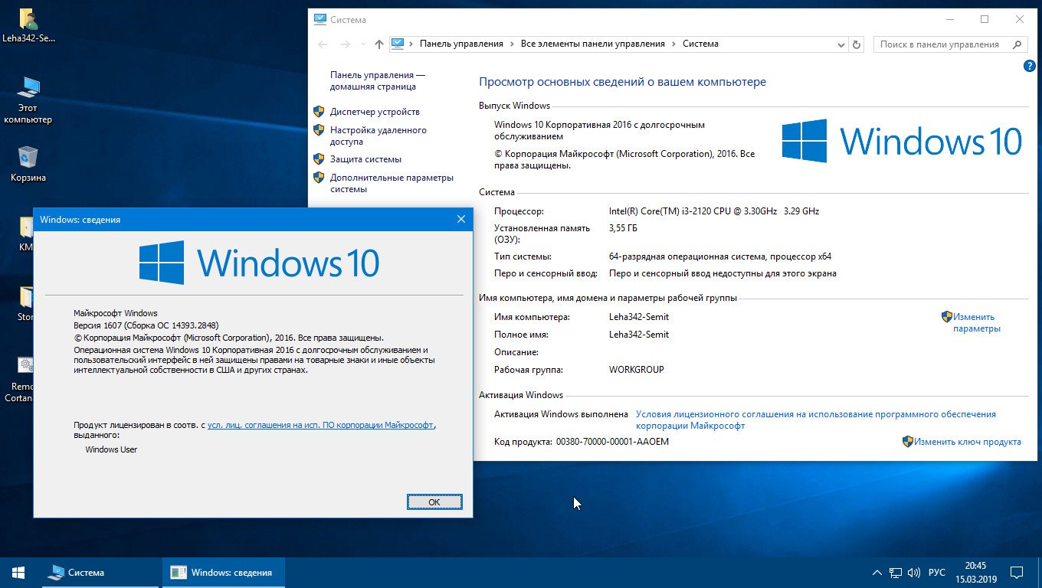Viewport: 1042px width, 588px height.
Task: Select the Windows: сведения taskbar button
Action: pyautogui.click(x=223, y=573)
